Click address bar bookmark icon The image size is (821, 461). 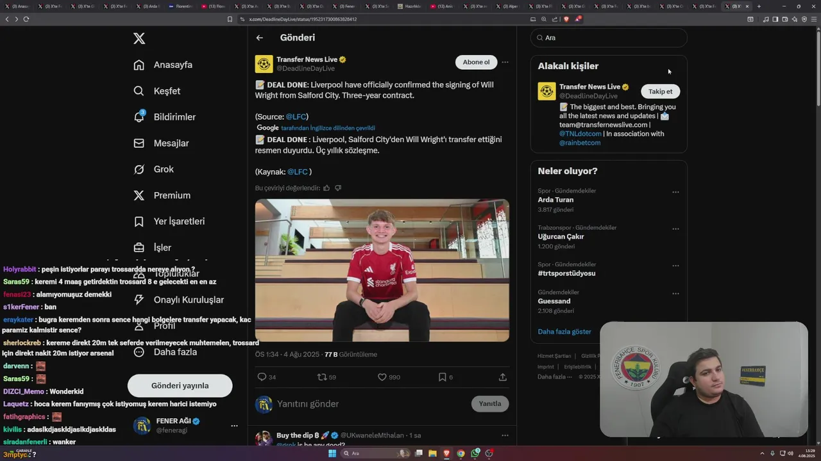click(x=230, y=19)
